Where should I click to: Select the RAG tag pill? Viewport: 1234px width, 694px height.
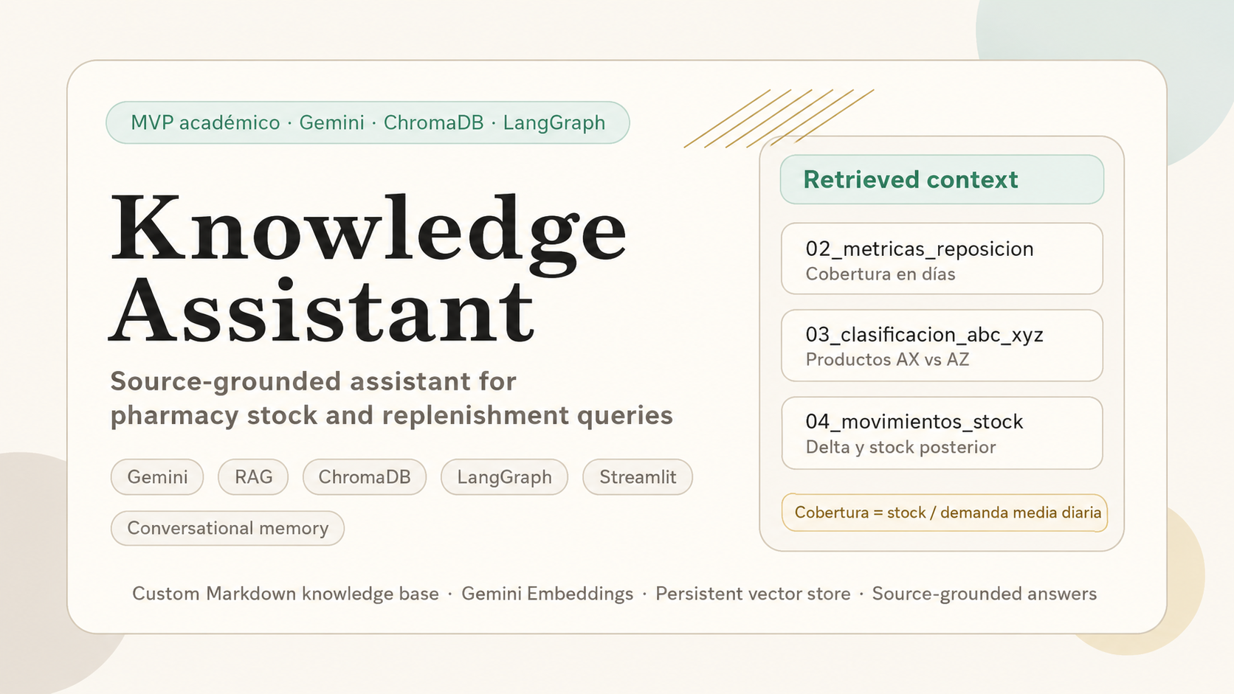[253, 477]
